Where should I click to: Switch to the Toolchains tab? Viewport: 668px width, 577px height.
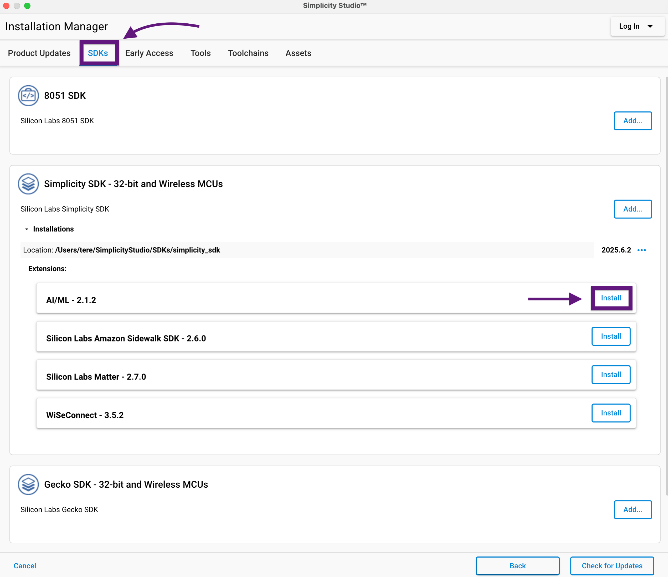[x=248, y=53]
